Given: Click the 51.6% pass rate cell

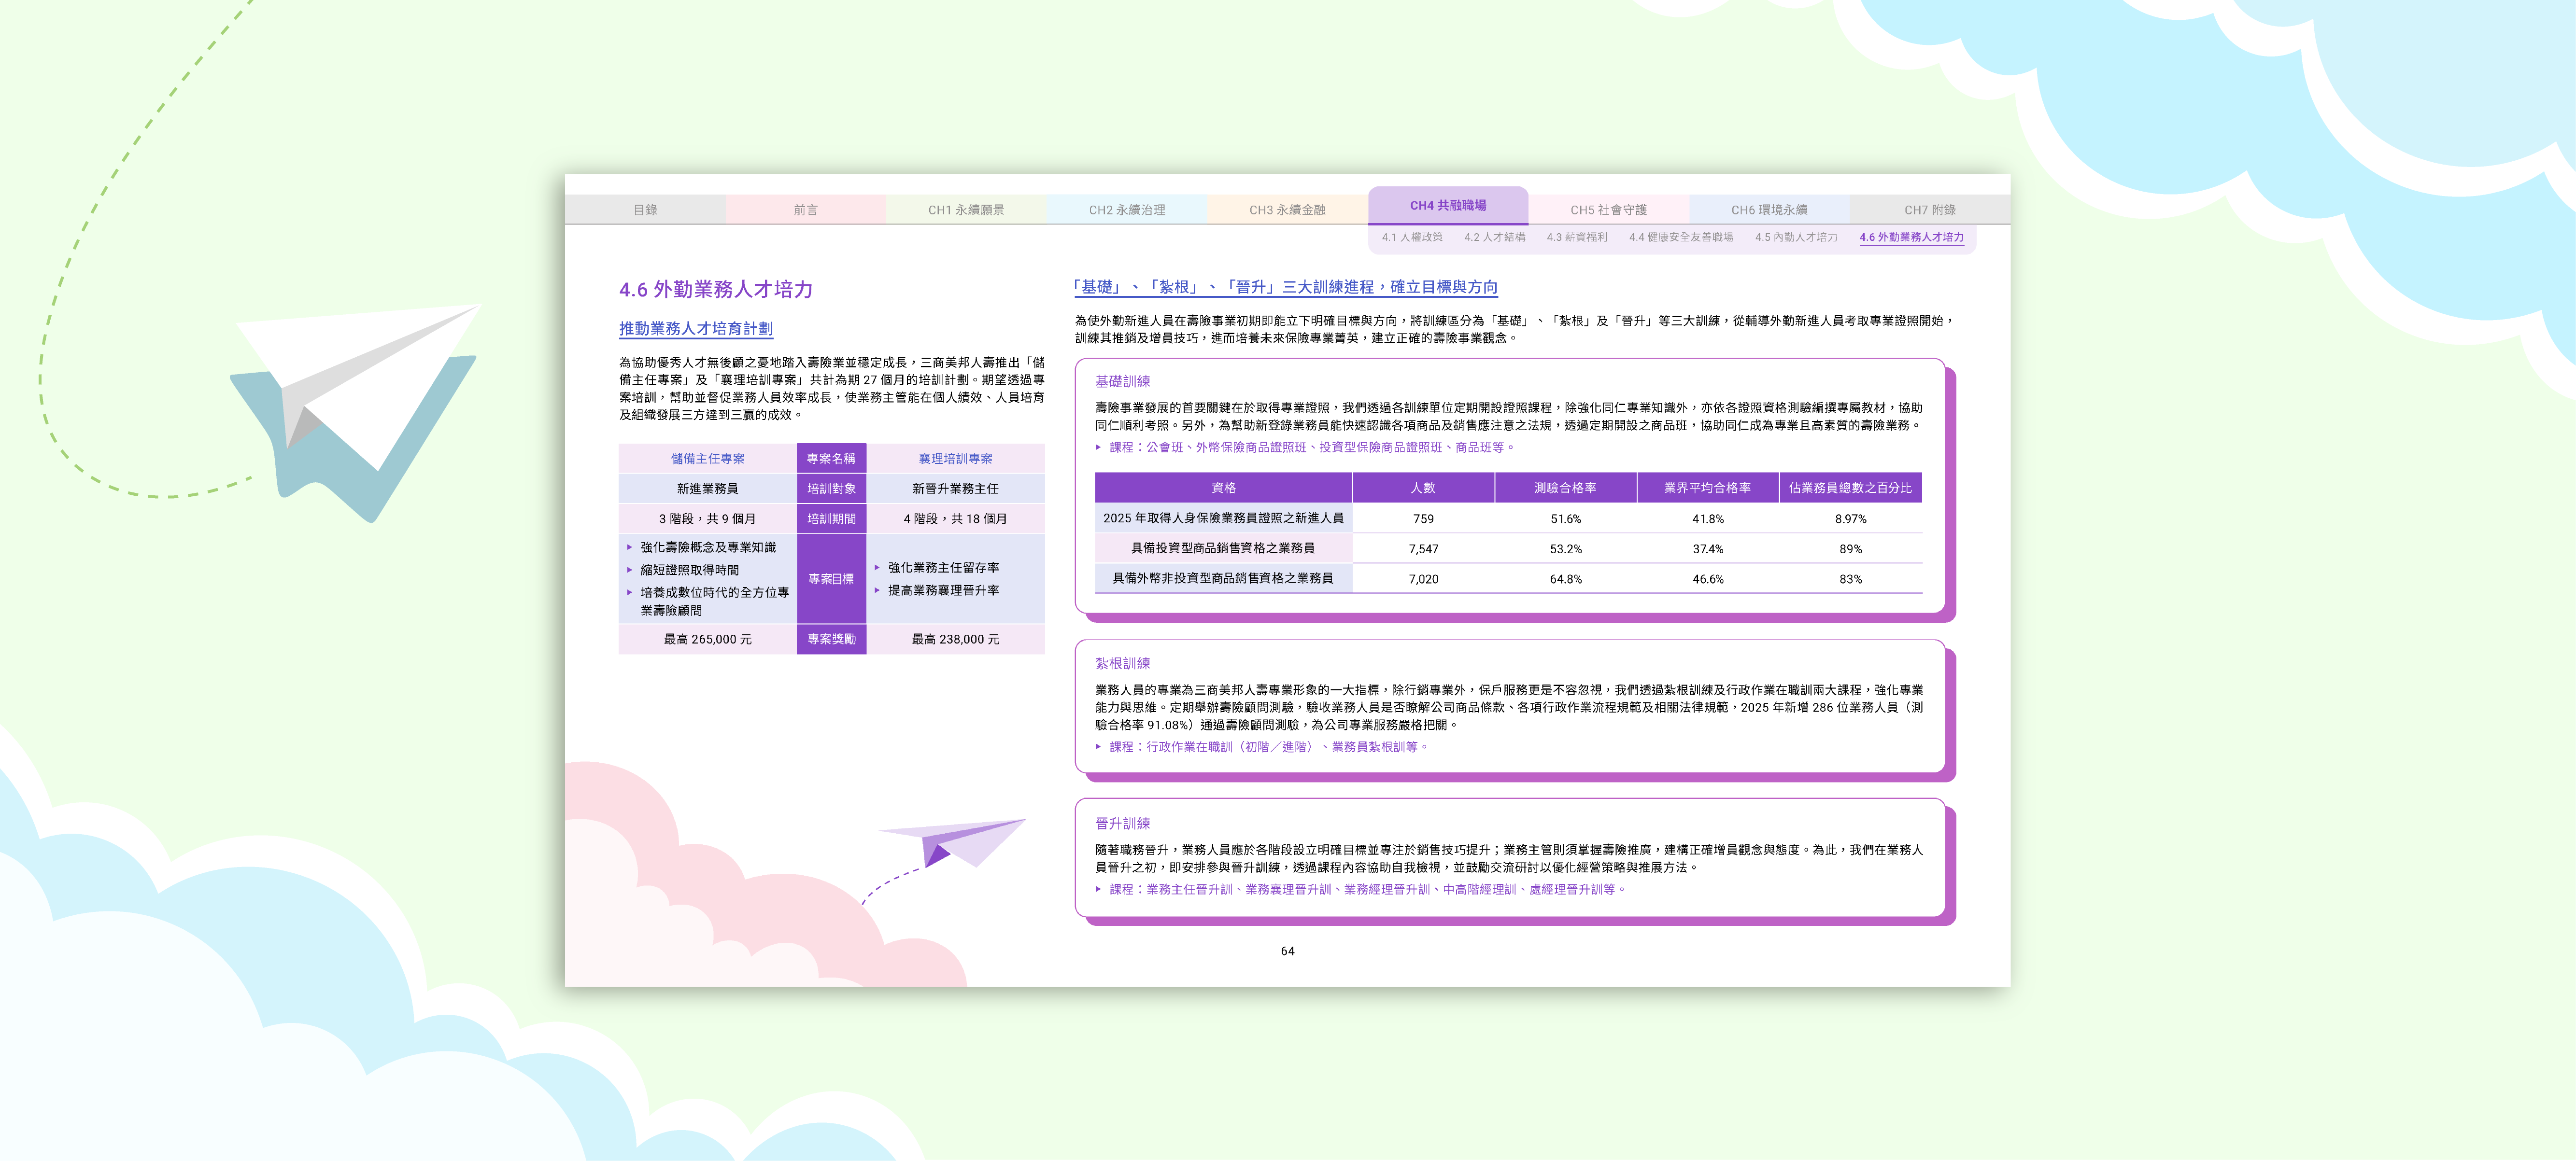Looking at the screenshot, I should (1565, 519).
